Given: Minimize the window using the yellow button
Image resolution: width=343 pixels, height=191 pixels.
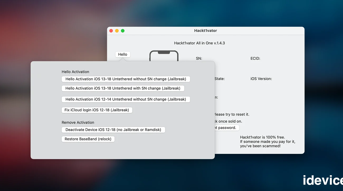Looking at the screenshot, I should [x=117, y=31].
